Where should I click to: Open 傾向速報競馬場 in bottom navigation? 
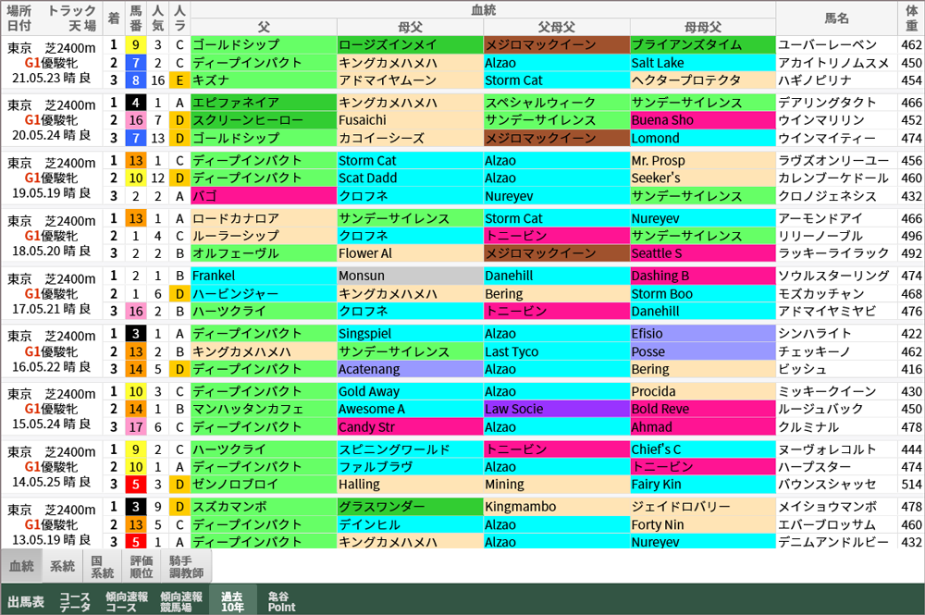click(181, 601)
